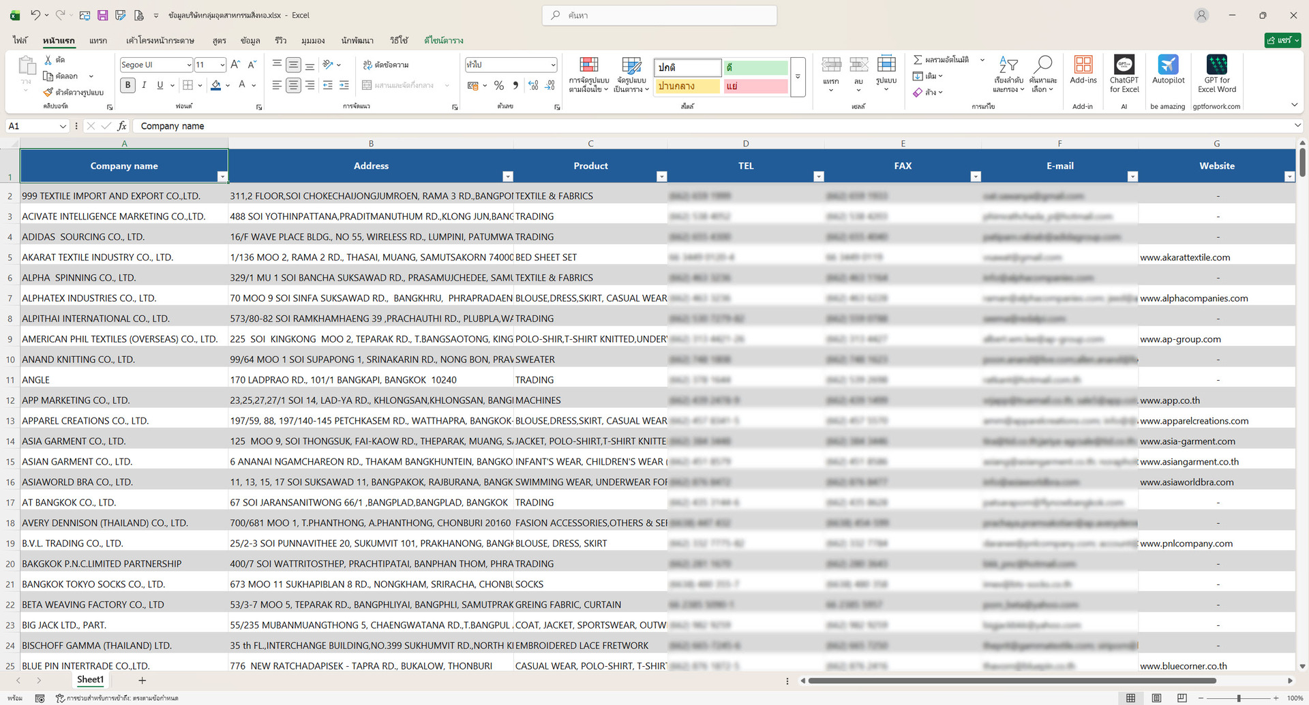
Task: Open the ChatGPT for Excel add-in
Action: click(1124, 74)
